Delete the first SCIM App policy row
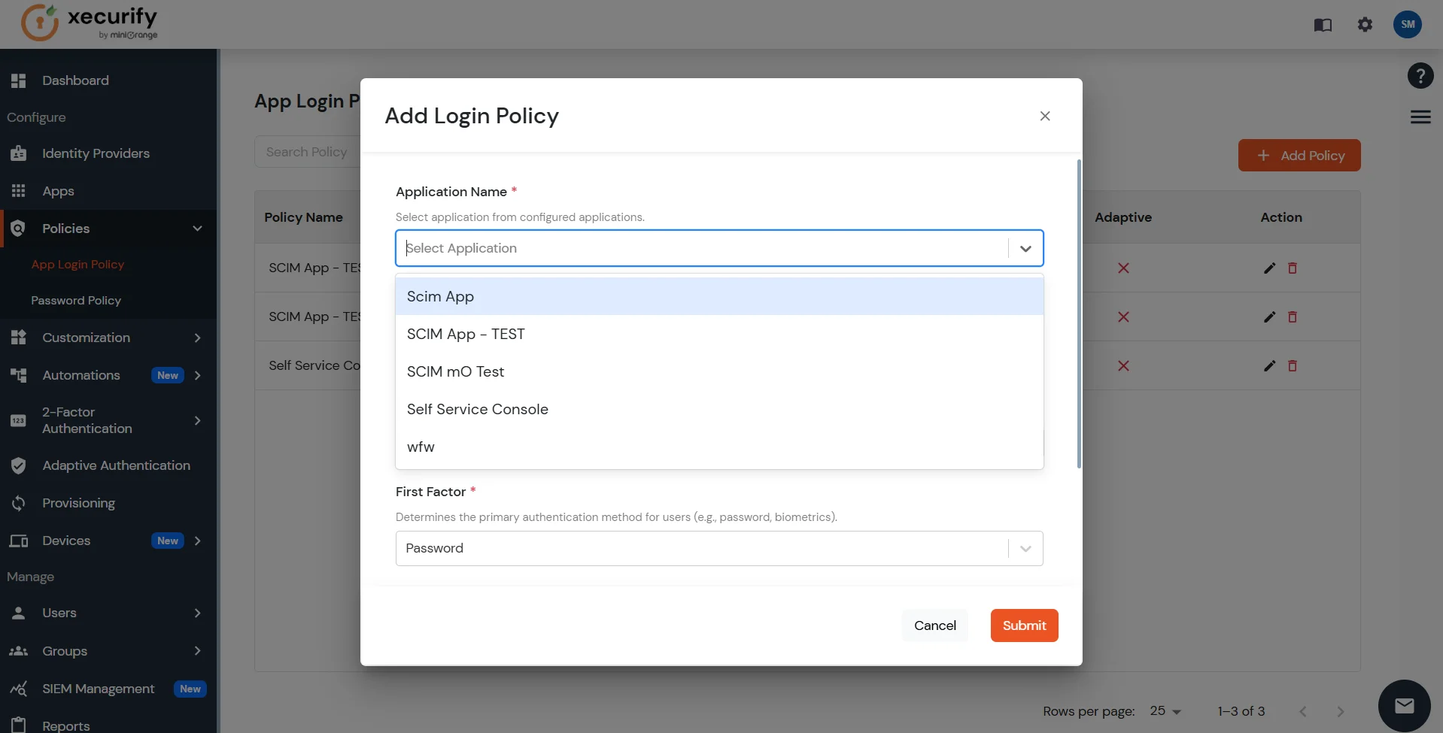The height and width of the screenshot is (733, 1443). 1293,268
